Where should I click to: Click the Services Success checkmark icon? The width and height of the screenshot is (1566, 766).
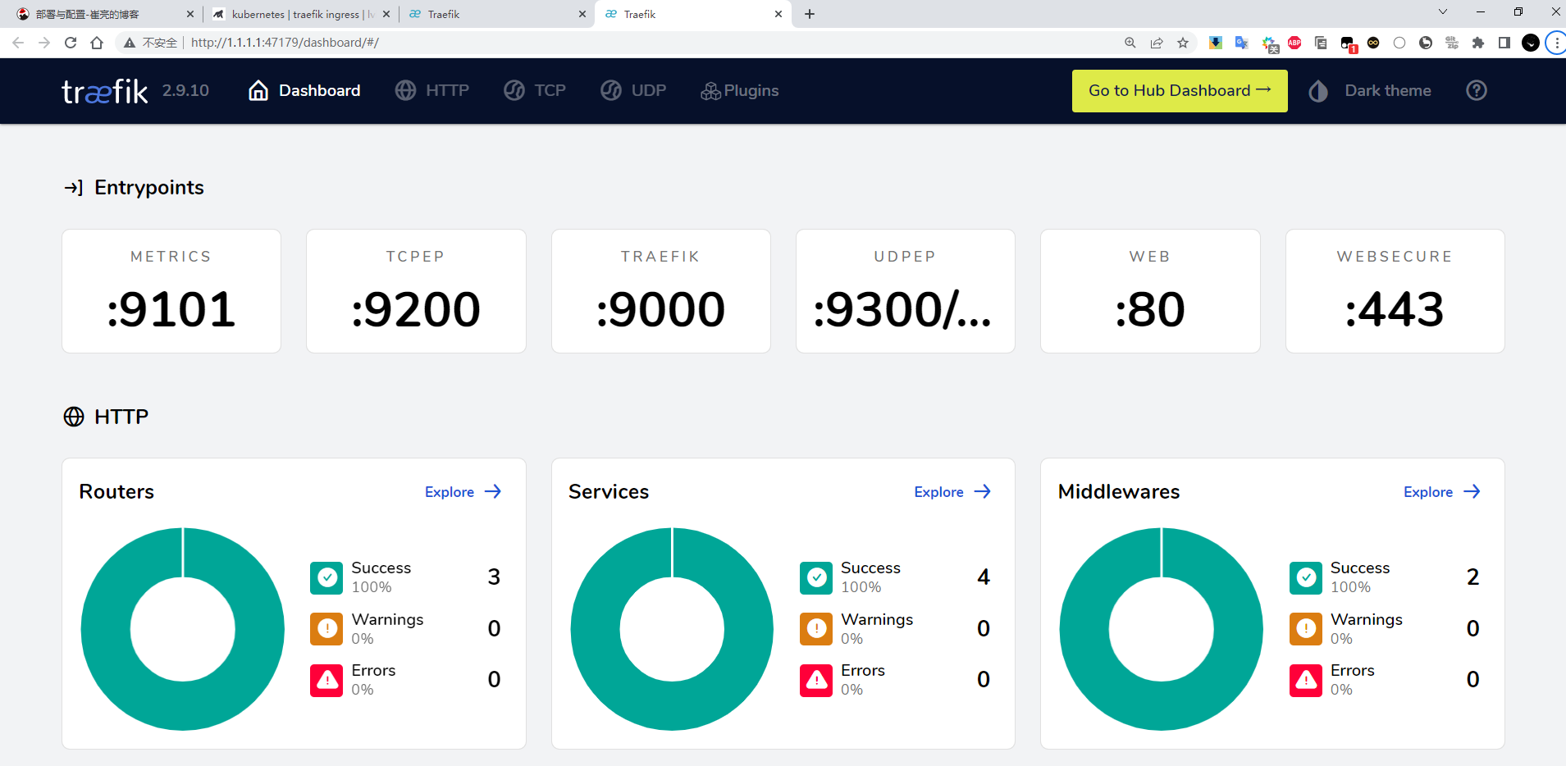816,577
